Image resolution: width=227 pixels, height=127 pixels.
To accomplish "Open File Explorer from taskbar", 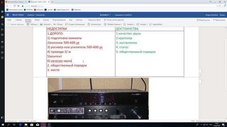I will pos(26,125).
